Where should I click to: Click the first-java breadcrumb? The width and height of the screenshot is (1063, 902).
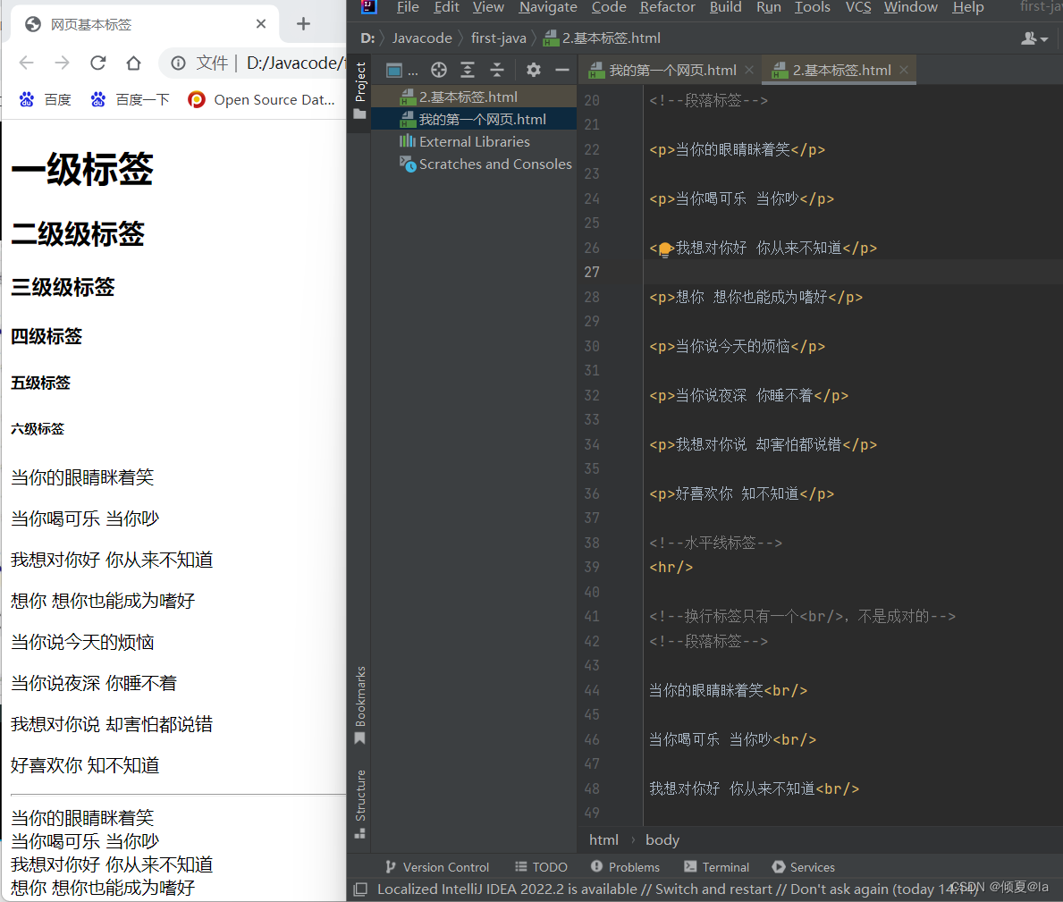[498, 38]
